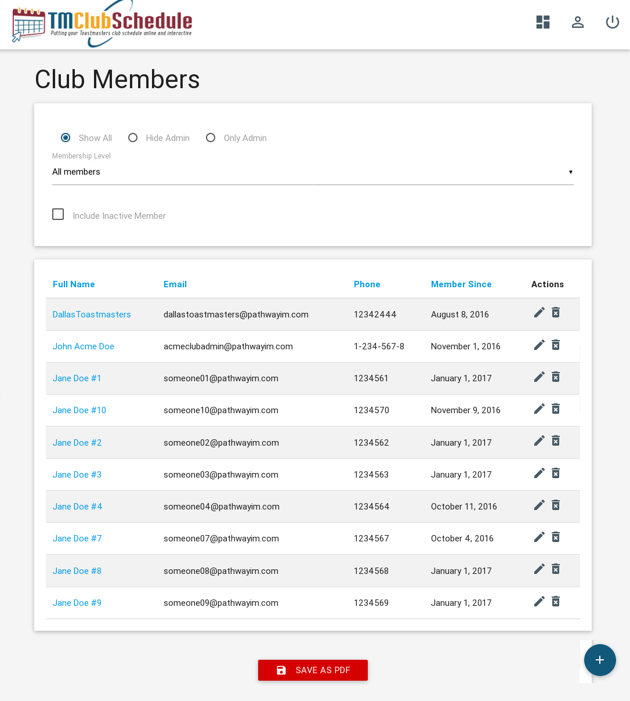
Task: Click the date October 11, 2016
Action: tap(464, 507)
